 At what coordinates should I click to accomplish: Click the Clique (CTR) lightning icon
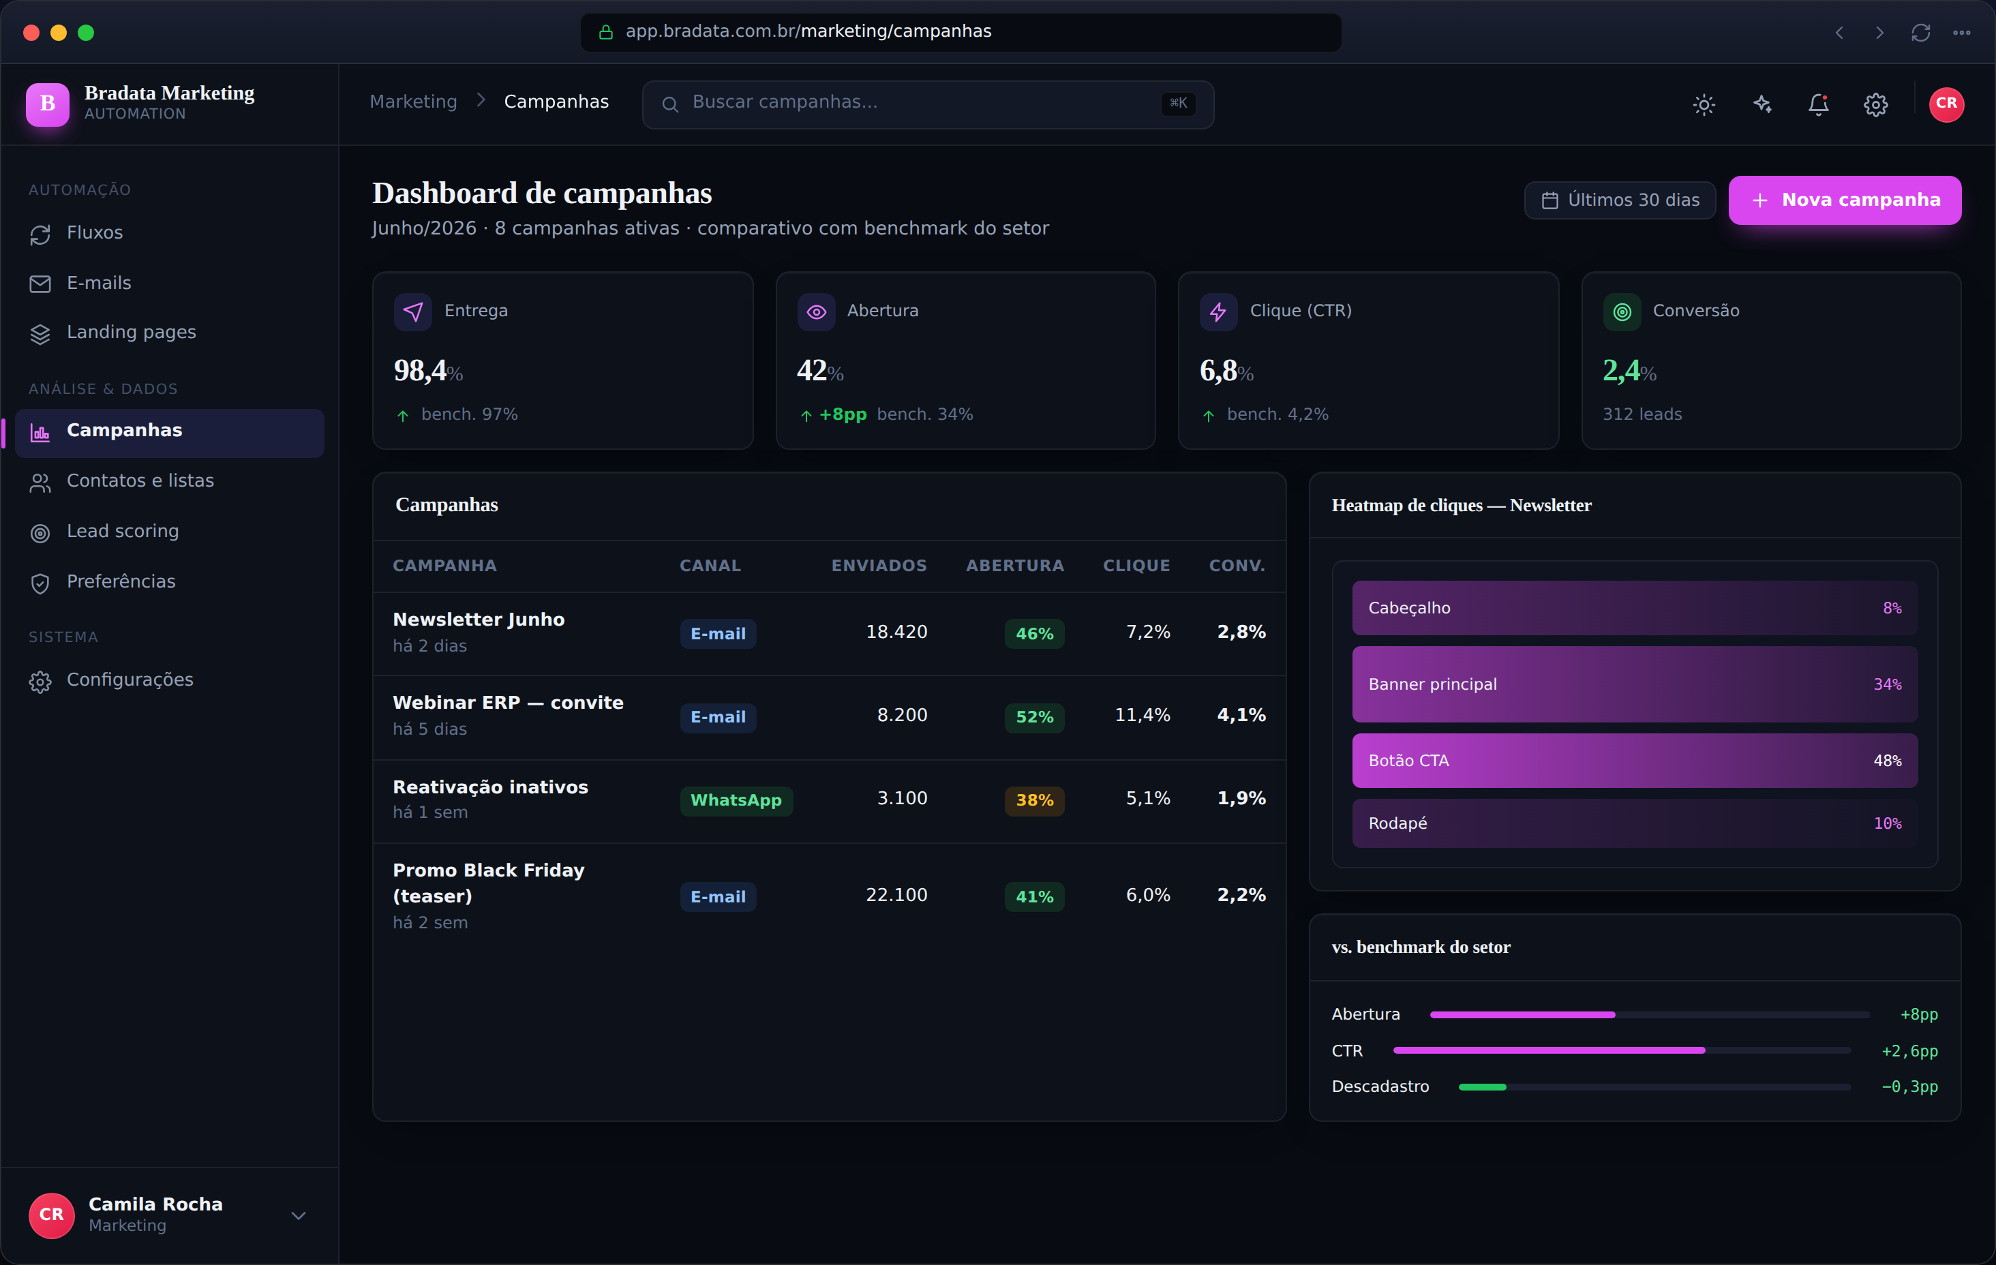[1218, 311]
